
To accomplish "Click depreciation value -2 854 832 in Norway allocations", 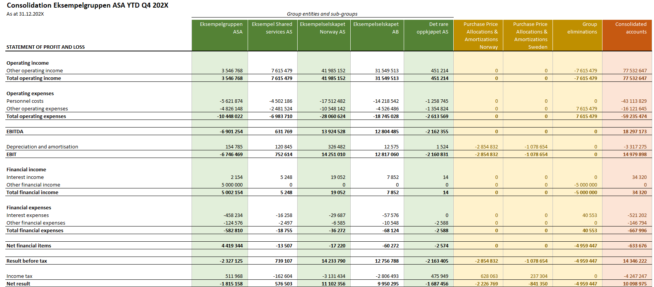I will click(486, 147).
